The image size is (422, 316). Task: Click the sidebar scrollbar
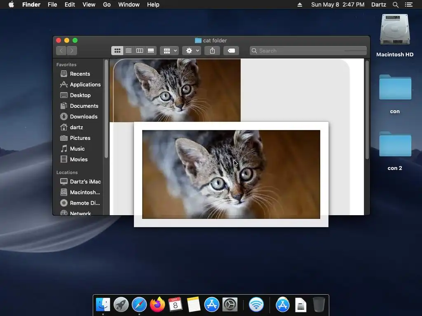pyautogui.click(x=106, y=109)
